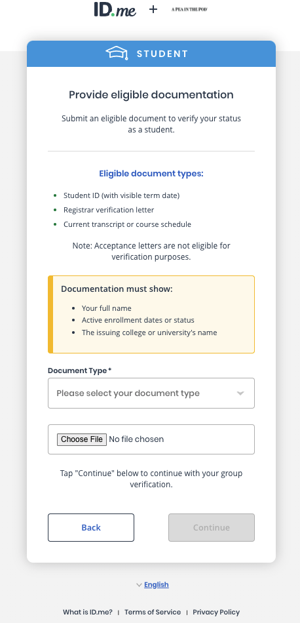
Task: Click the Documentation must show notice box
Action: pos(151,314)
